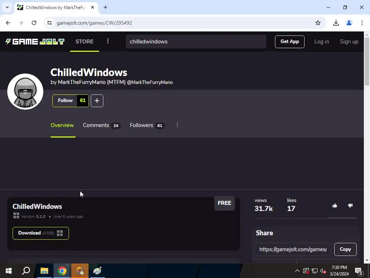Click the chilledwindows search field

pos(196,42)
